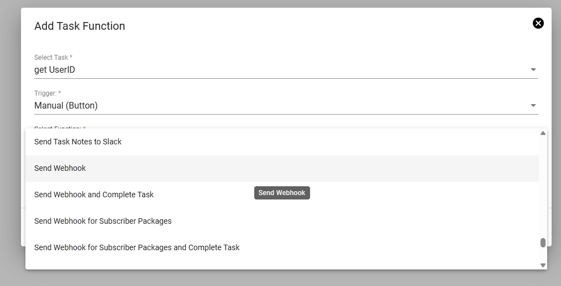This screenshot has width=561, height=286.
Task: Choose 'Send Task Notes to Slack' option
Action: tap(282, 142)
